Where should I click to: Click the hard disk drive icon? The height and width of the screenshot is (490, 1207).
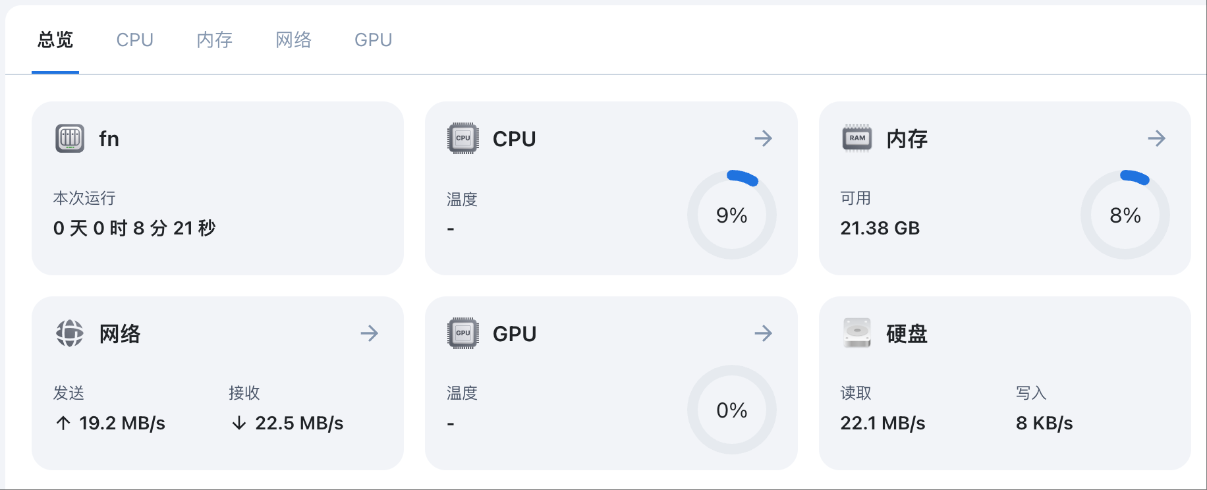[856, 333]
